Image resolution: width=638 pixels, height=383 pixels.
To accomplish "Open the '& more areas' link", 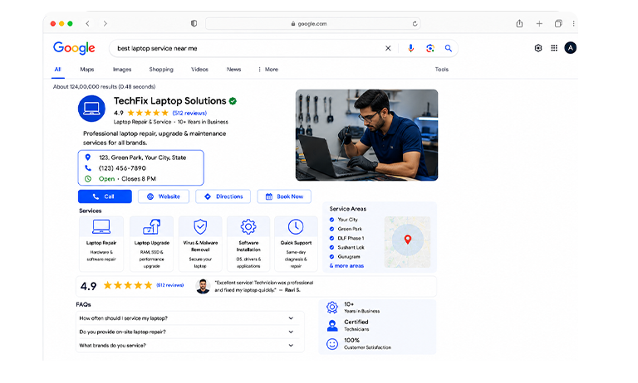I will click(x=346, y=265).
